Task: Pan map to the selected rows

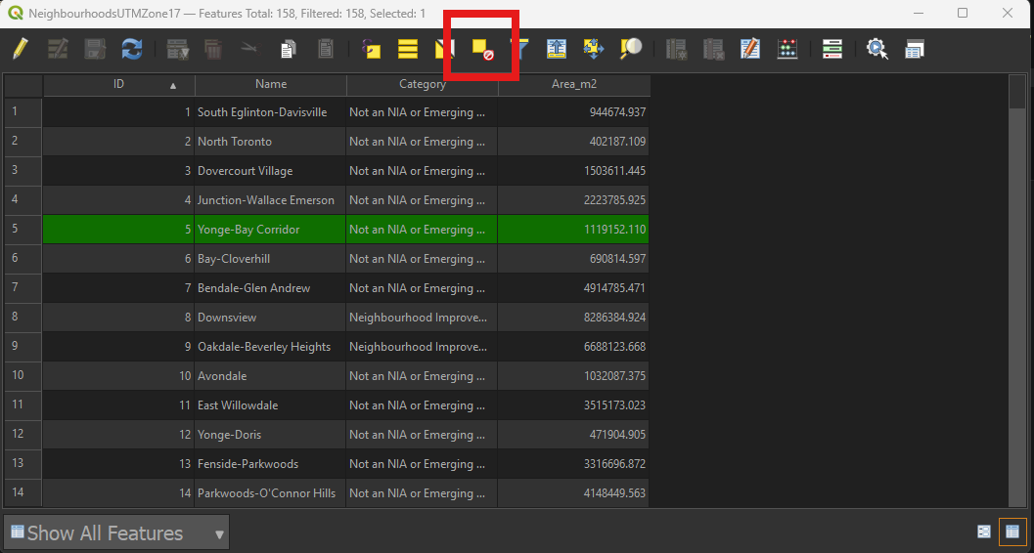Action: [x=594, y=49]
